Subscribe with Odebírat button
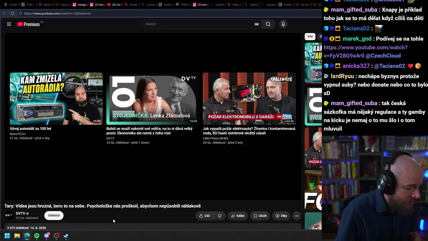 point(54,216)
